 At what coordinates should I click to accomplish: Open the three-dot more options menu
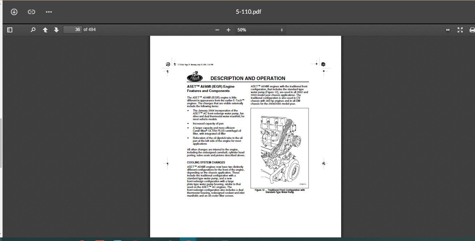tap(49, 12)
